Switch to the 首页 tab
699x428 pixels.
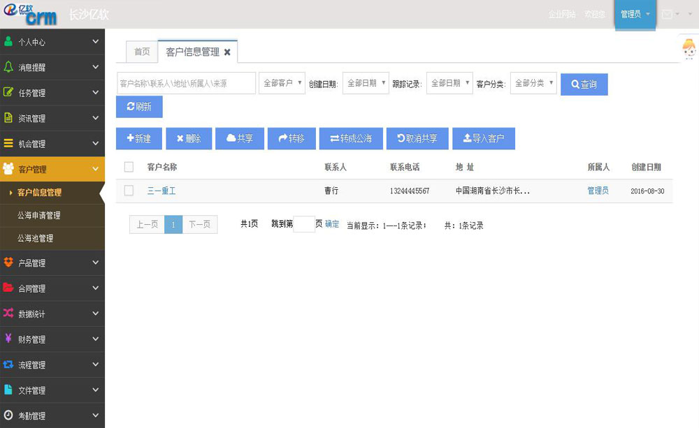(142, 52)
